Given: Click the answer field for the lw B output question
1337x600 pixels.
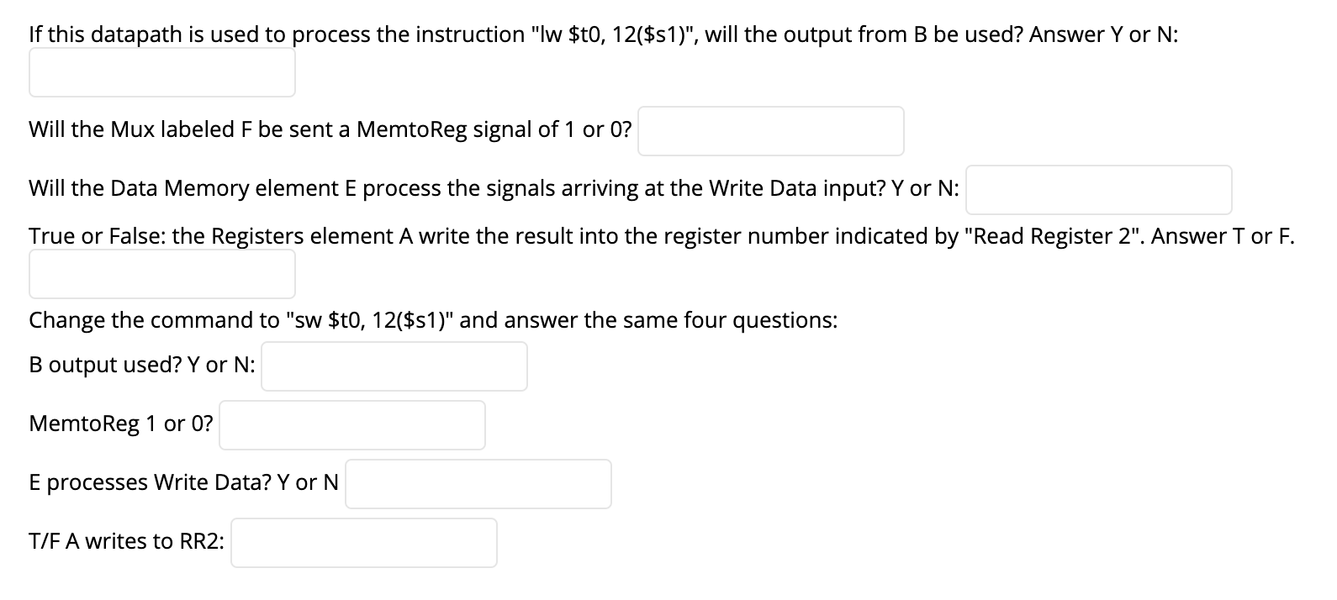Looking at the screenshot, I should tap(161, 72).
